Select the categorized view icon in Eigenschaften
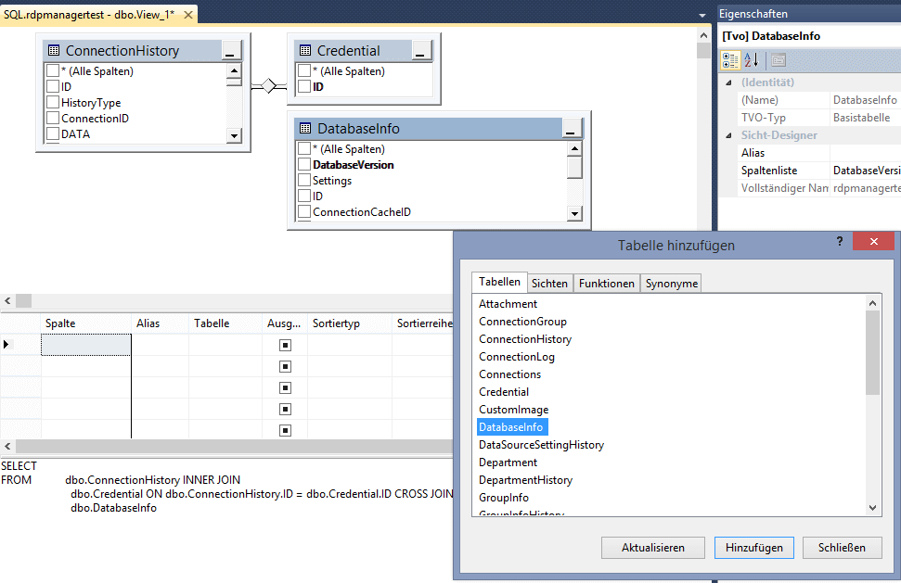This screenshot has width=901, height=583. (x=730, y=59)
